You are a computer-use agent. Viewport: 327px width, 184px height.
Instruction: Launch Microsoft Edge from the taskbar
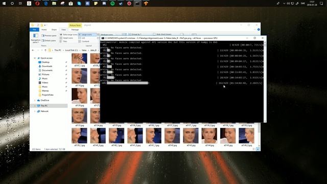(46, 4)
